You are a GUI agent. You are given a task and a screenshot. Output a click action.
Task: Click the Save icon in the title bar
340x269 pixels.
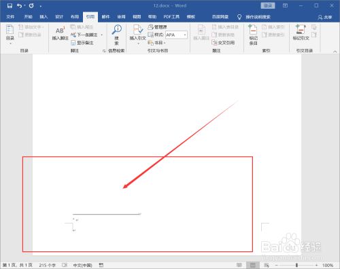click(x=10, y=5)
